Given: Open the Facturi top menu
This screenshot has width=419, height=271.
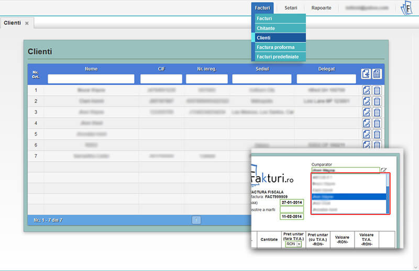Looking at the screenshot, I should [262, 8].
